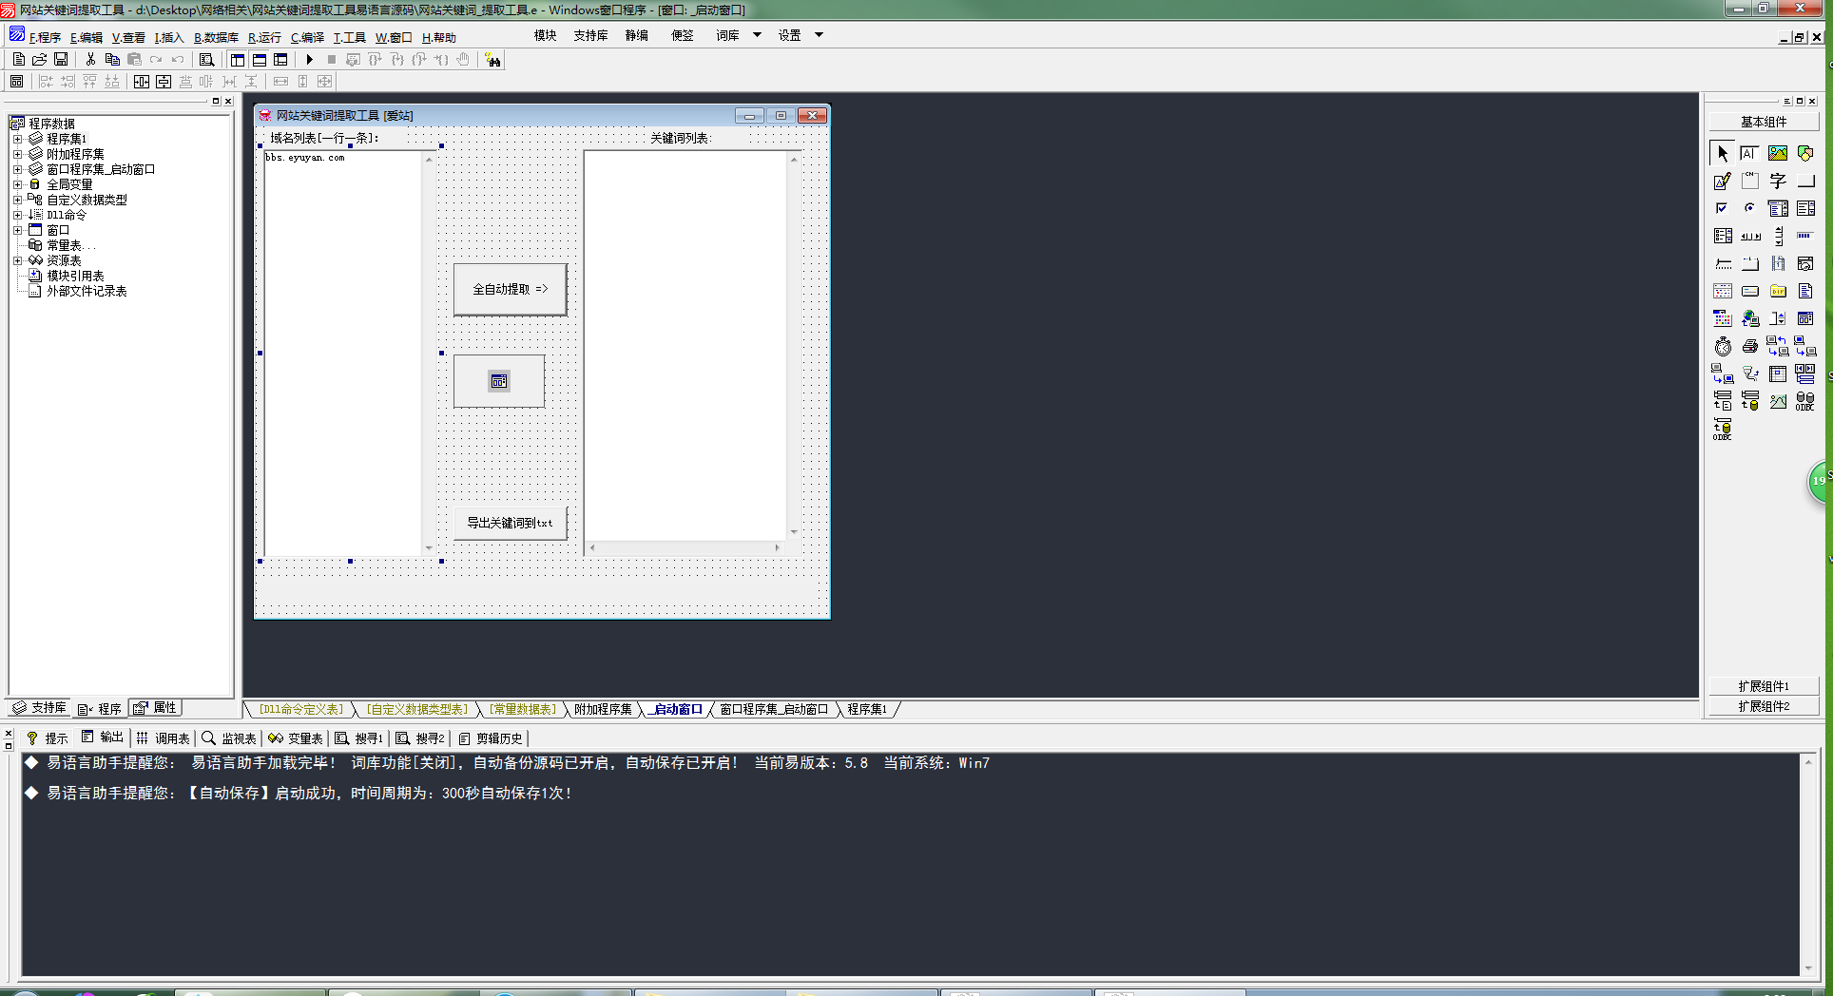Screen dimensions: 1833x996
Task: Pick the checkbox component tool
Action: coord(1722,208)
